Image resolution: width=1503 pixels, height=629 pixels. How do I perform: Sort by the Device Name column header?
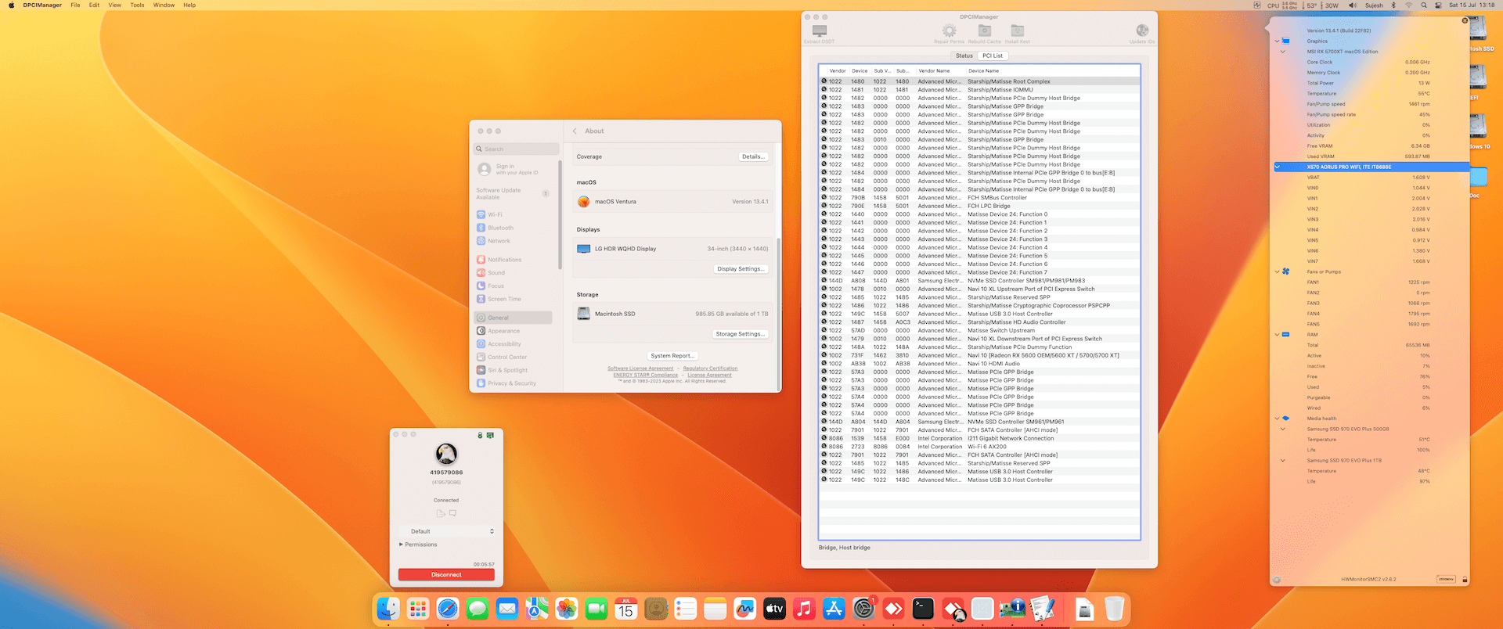pyautogui.click(x=983, y=71)
